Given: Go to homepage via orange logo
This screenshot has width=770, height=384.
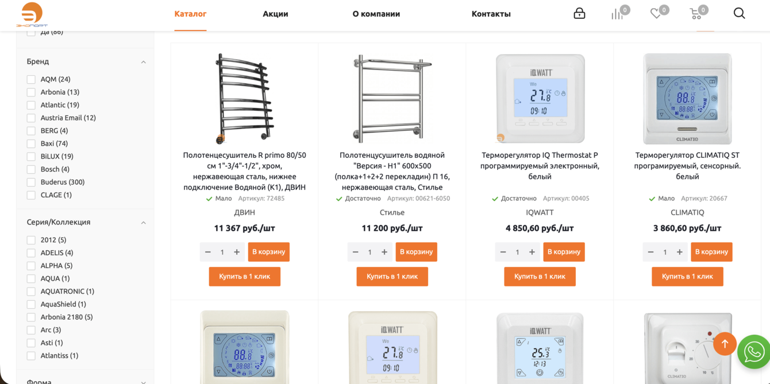Looking at the screenshot, I should [x=32, y=14].
